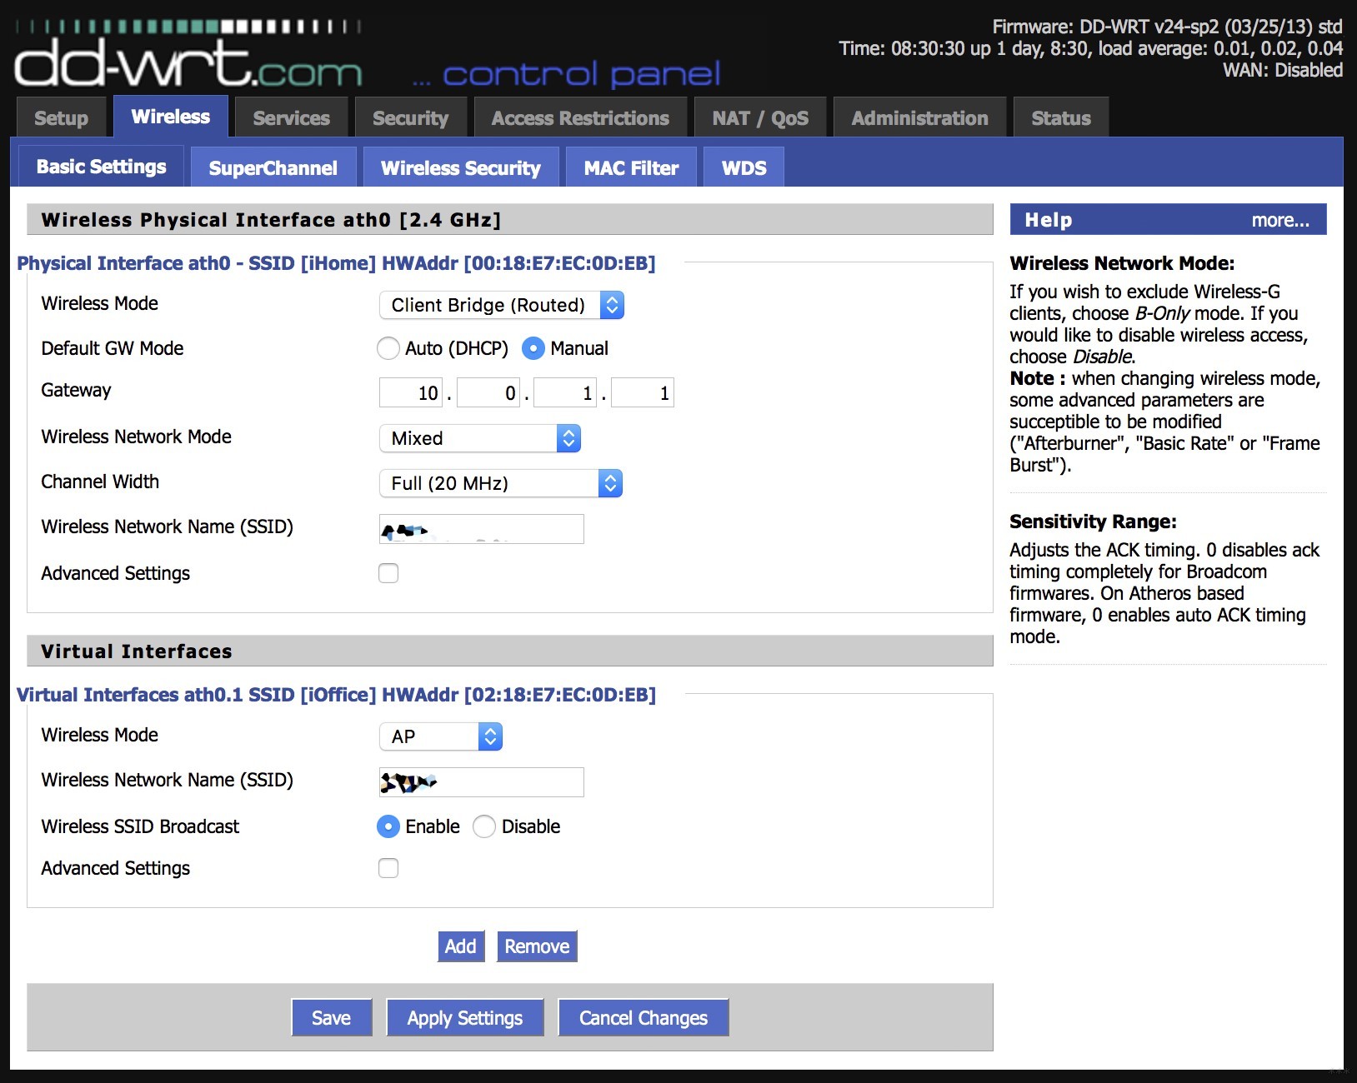1357x1083 pixels.
Task: Click the dd-wrt.com logo
Action: pos(188,55)
